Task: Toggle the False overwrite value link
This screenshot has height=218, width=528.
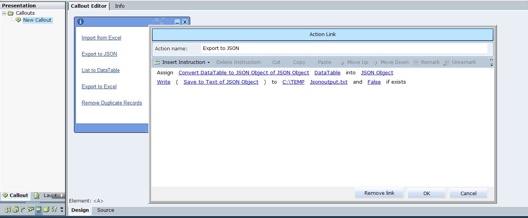Action: (x=374, y=82)
